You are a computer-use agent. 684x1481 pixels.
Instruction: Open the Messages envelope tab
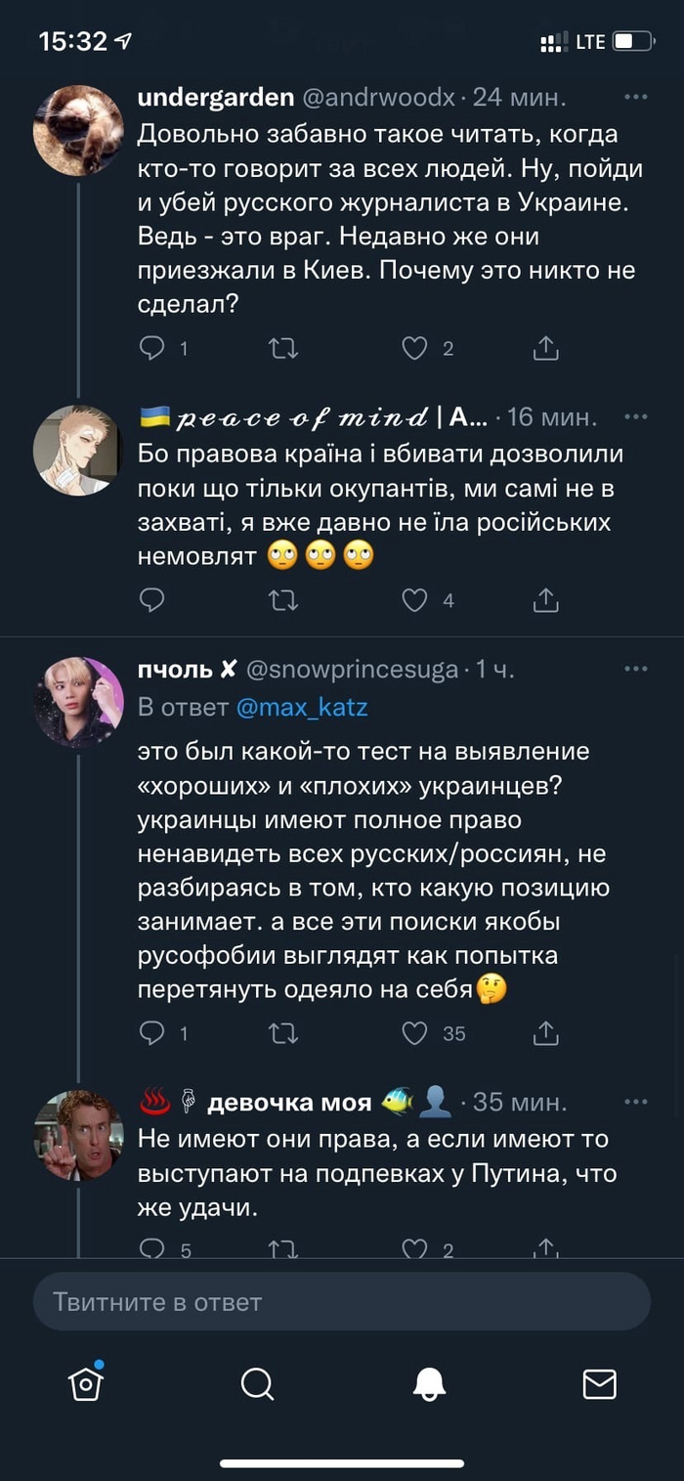599,1382
